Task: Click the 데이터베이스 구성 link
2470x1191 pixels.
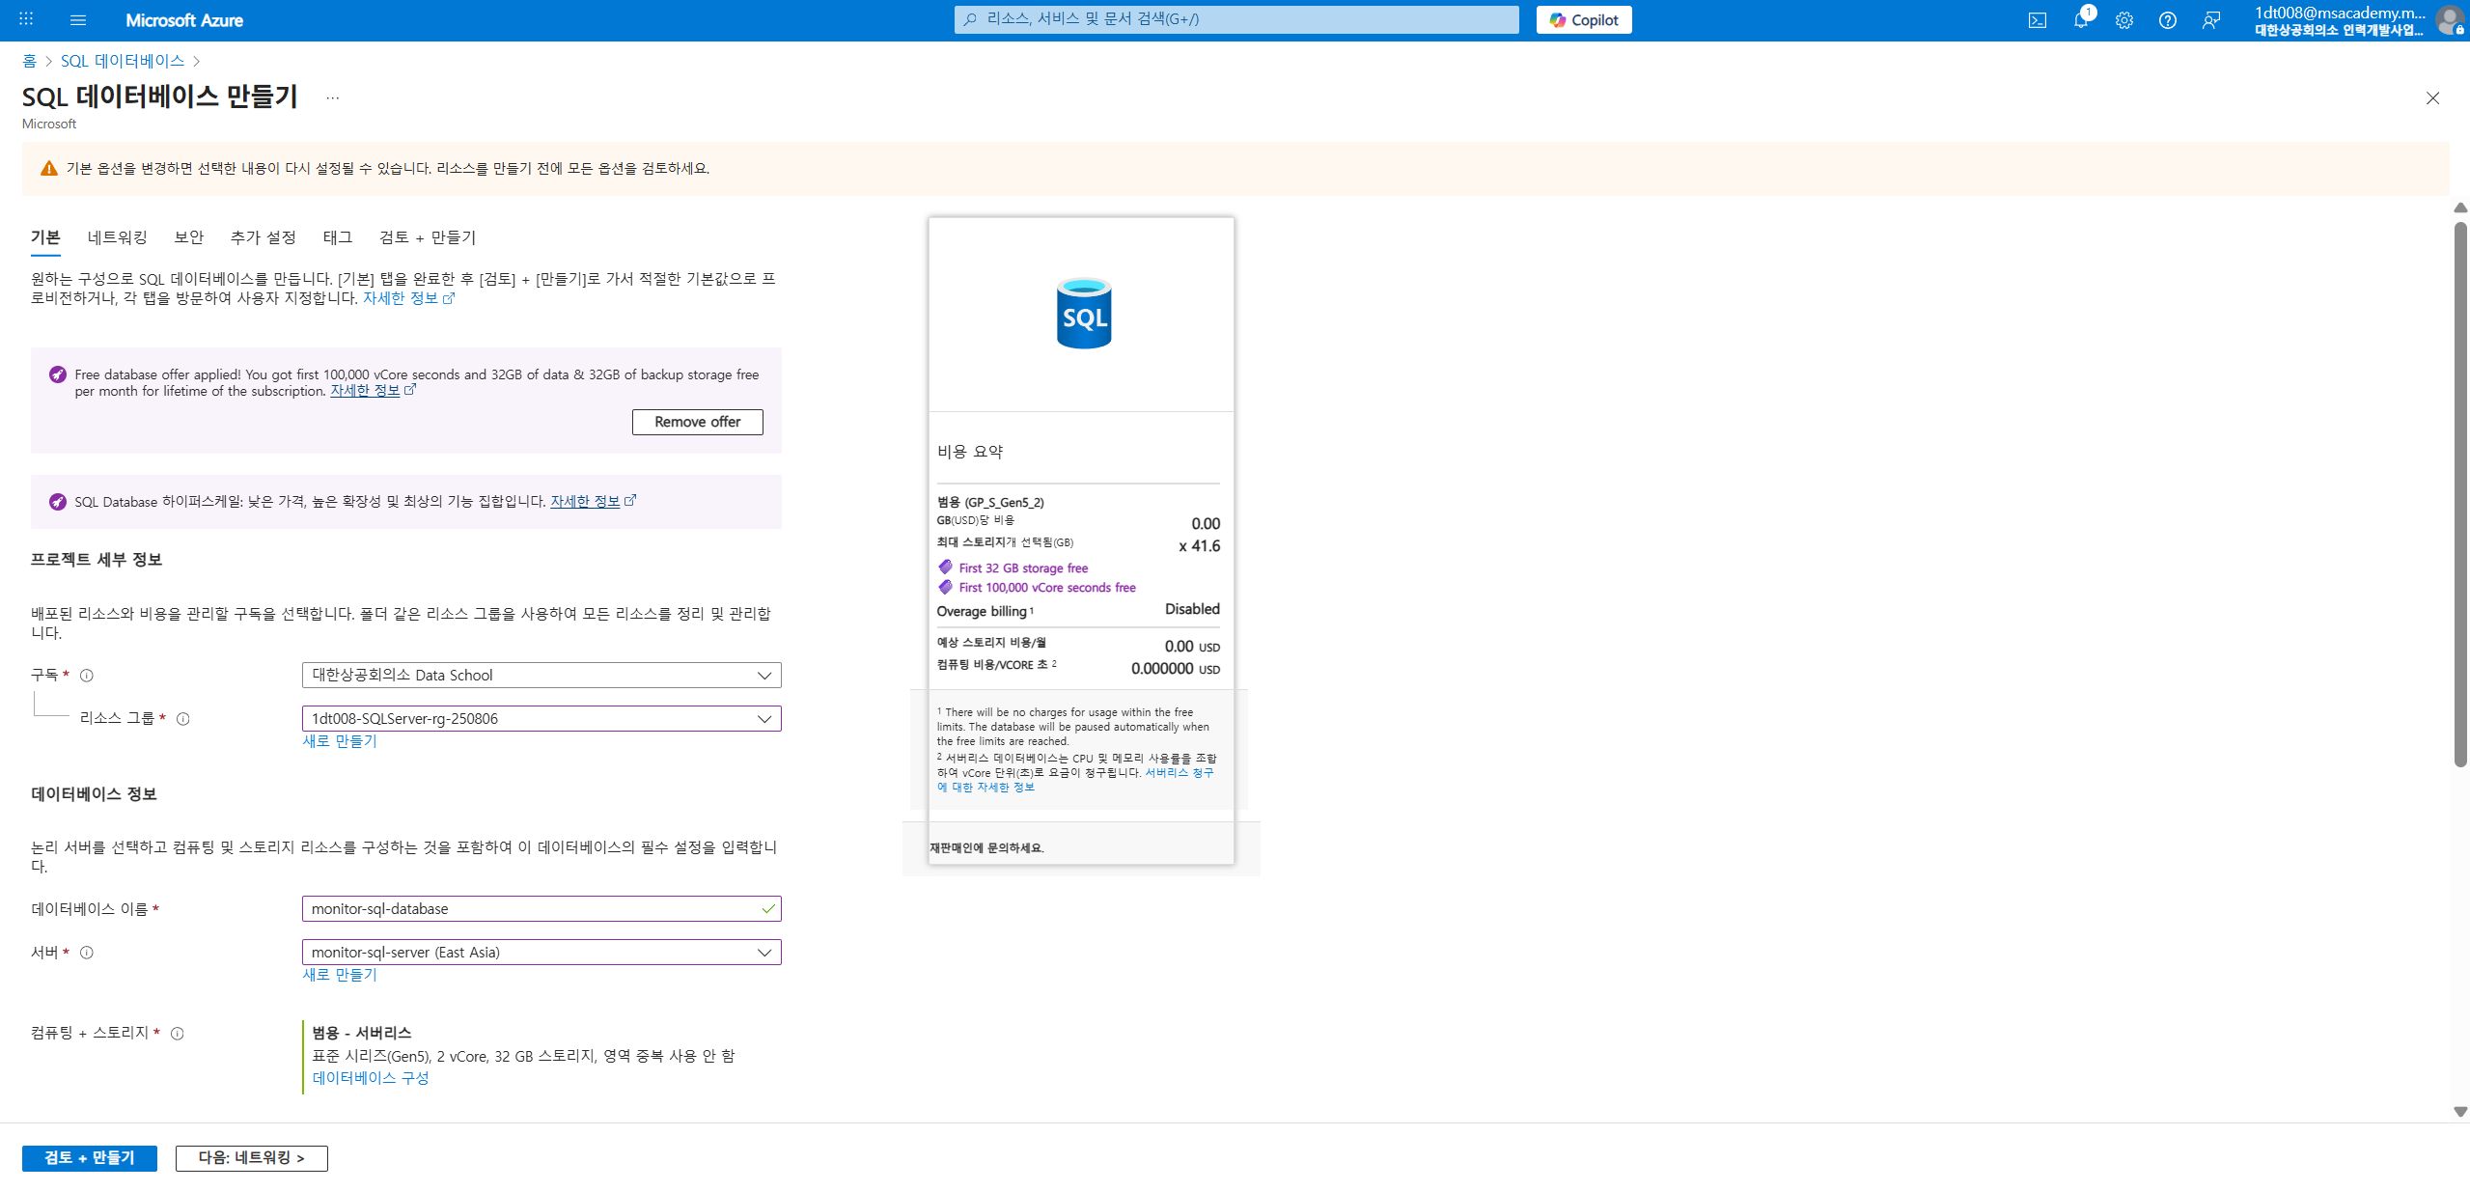Action: pos(371,1078)
